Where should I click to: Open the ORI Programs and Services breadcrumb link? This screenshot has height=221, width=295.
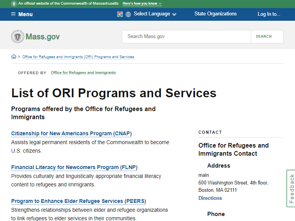tap(78, 57)
